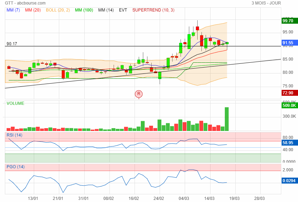Click the 99.70 high price tag
The width and height of the screenshot is (298, 202).
pos(290,21)
